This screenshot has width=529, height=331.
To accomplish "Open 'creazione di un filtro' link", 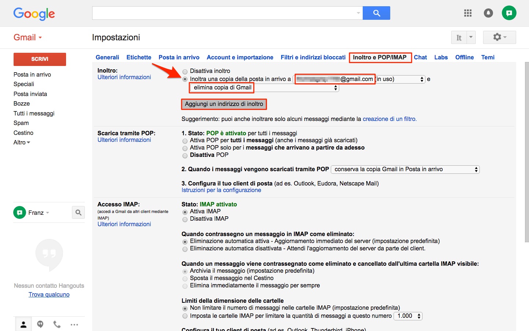I will pyautogui.click(x=389, y=119).
